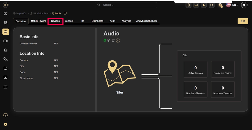Click the laptop device icon in header
This screenshot has width=252, height=130.
pyautogui.click(x=196, y=5)
